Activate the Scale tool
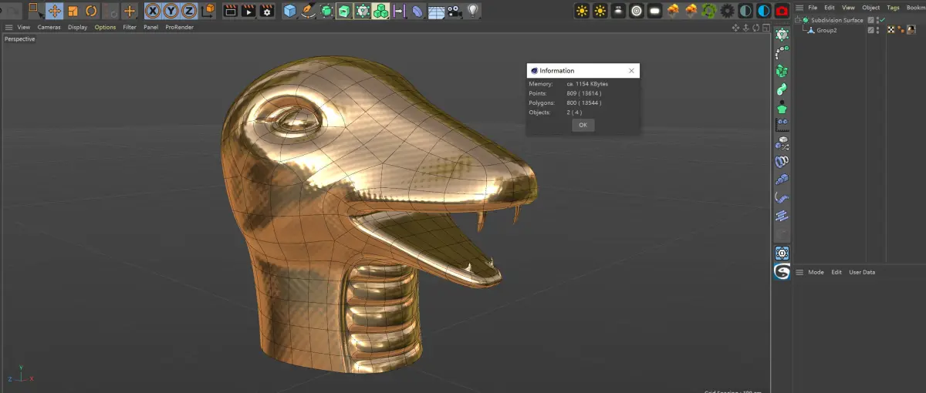Viewport: 926px width, 393px height. click(x=73, y=11)
